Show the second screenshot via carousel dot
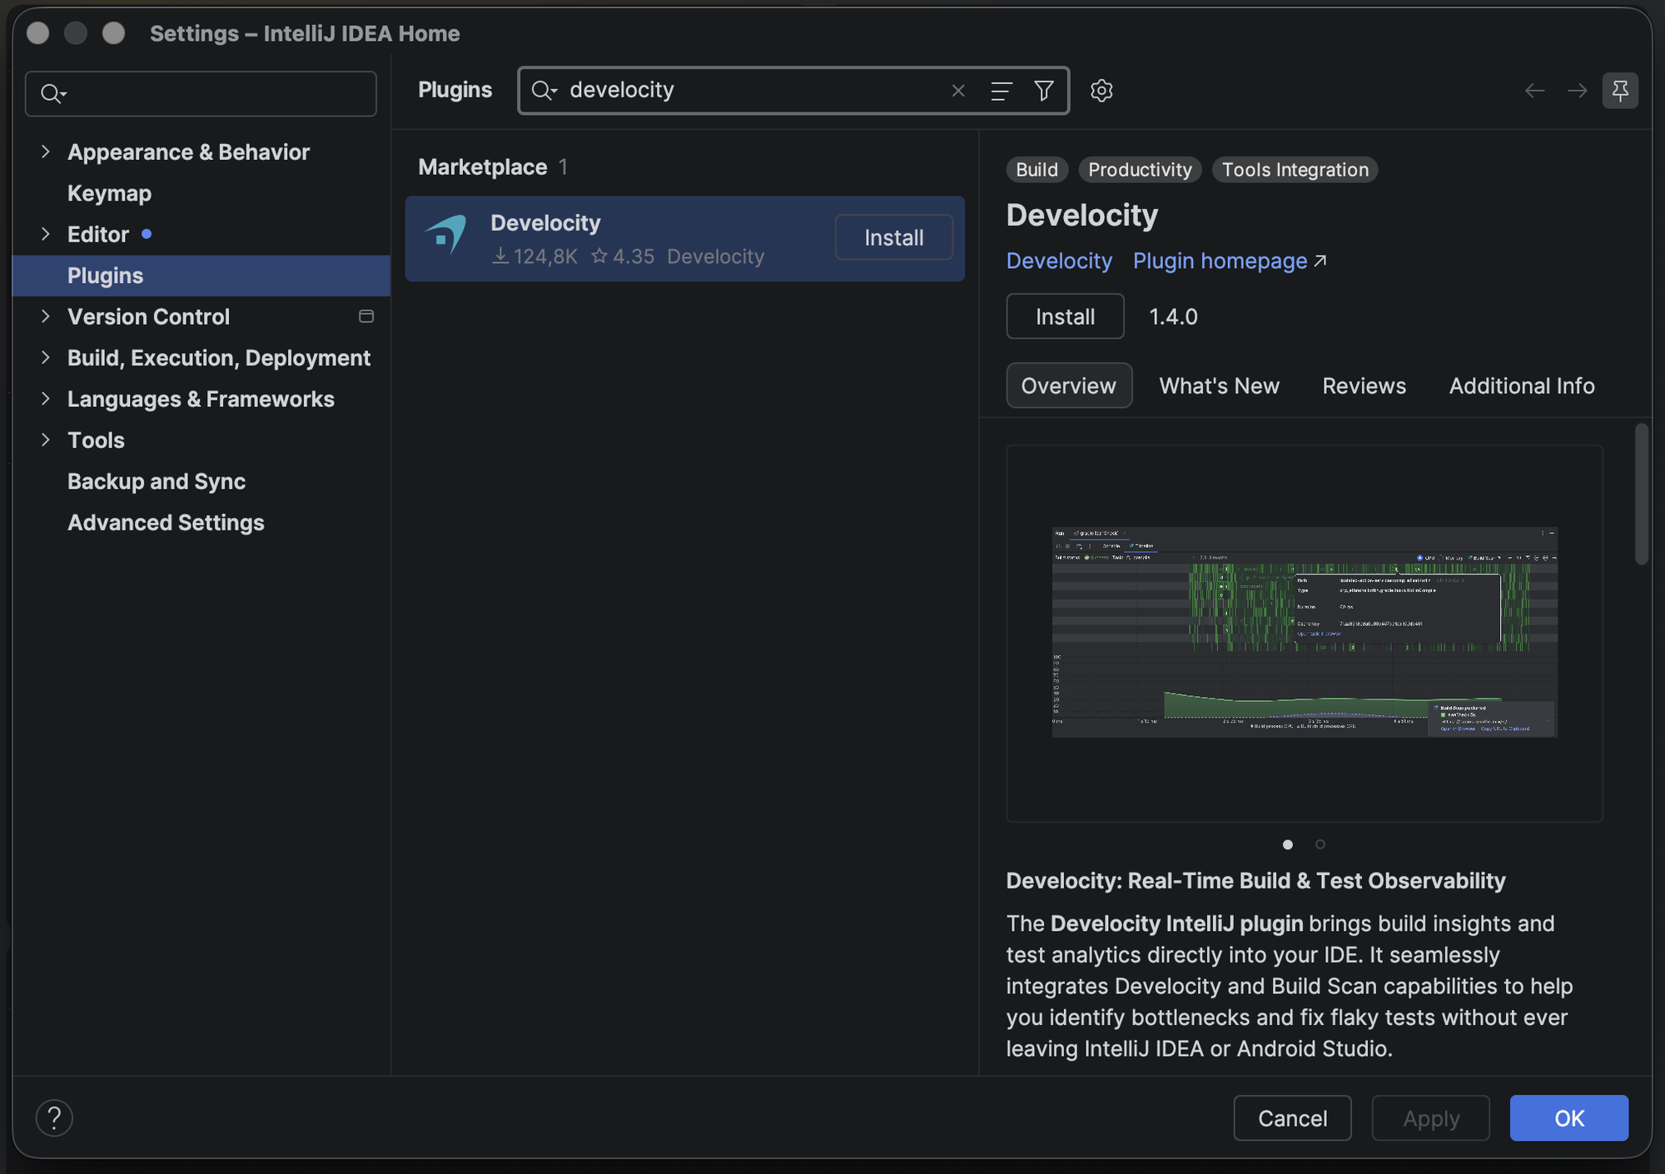 tap(1320, 844)
